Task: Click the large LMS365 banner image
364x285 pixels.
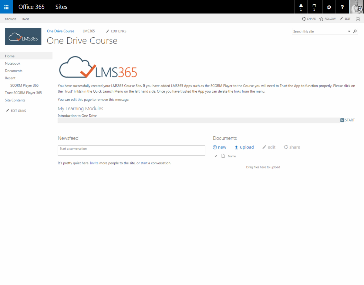Action: (98, 67)
